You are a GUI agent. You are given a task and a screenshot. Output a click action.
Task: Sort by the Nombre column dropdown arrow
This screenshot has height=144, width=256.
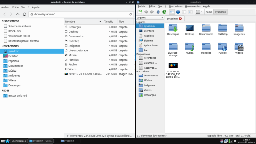pos(100,22)
